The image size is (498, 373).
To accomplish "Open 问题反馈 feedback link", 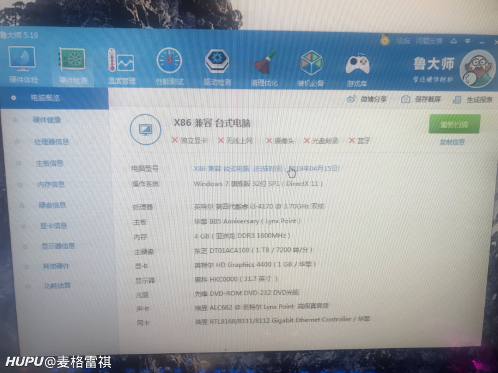I will click(x=429, y=41).
